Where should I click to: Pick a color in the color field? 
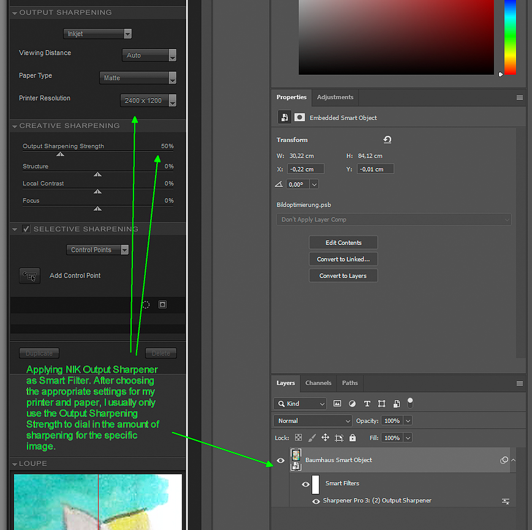click(x=396, y=37)
